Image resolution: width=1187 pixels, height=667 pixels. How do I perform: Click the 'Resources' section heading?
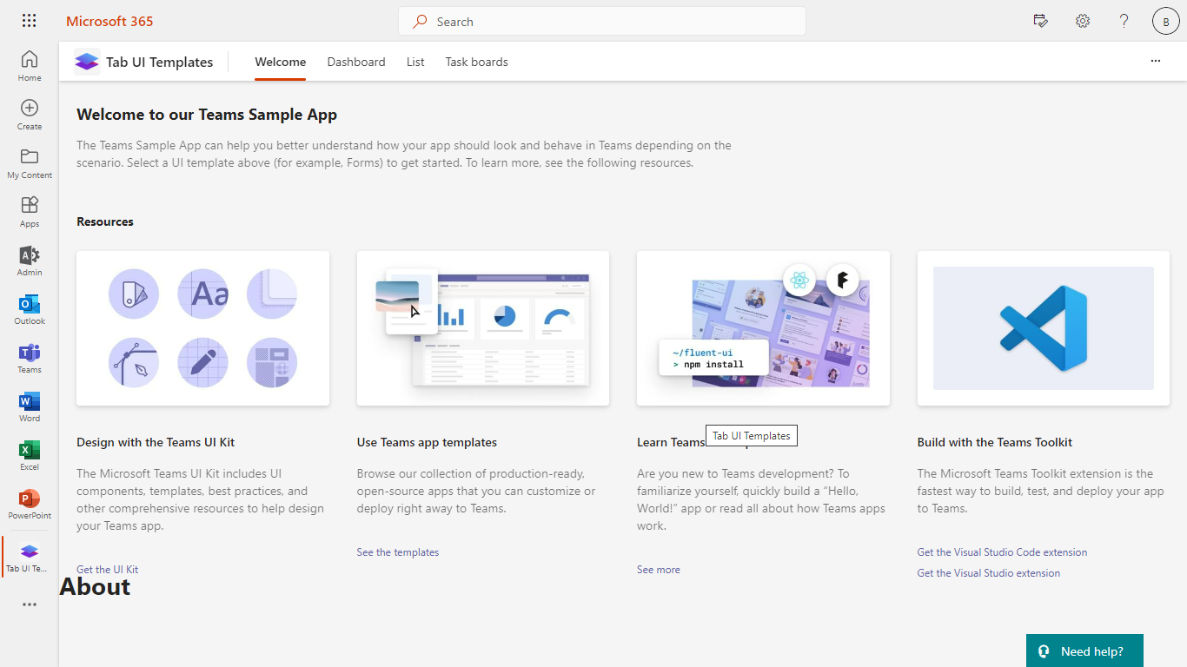point(105,221)
